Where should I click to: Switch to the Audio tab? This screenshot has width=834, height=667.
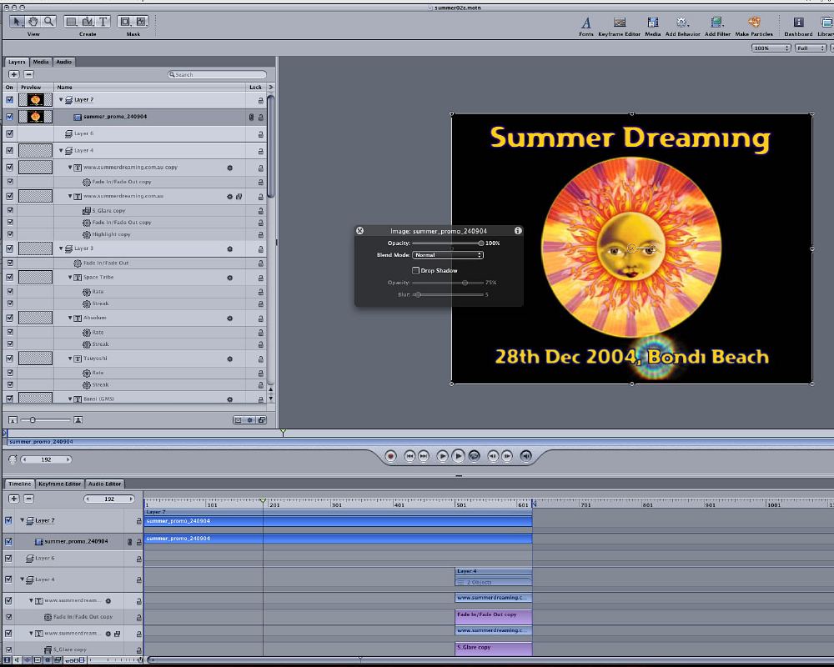[64, 62]
